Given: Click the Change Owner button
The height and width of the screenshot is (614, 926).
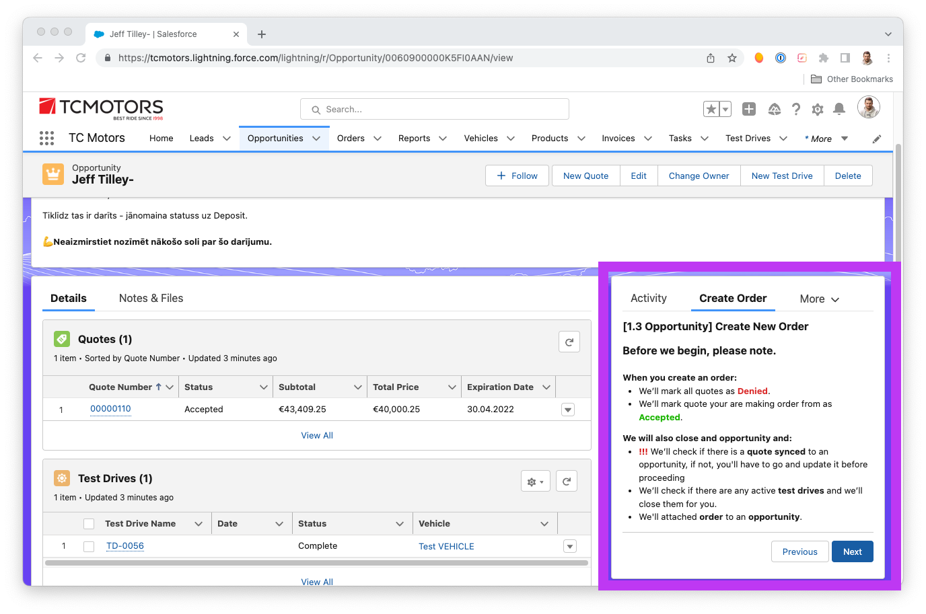Looking at the screenshot, I should coord(699,176).
